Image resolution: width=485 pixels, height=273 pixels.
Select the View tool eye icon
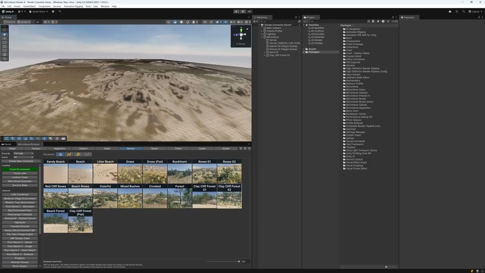pyautogui.click(x=5, y=34)
